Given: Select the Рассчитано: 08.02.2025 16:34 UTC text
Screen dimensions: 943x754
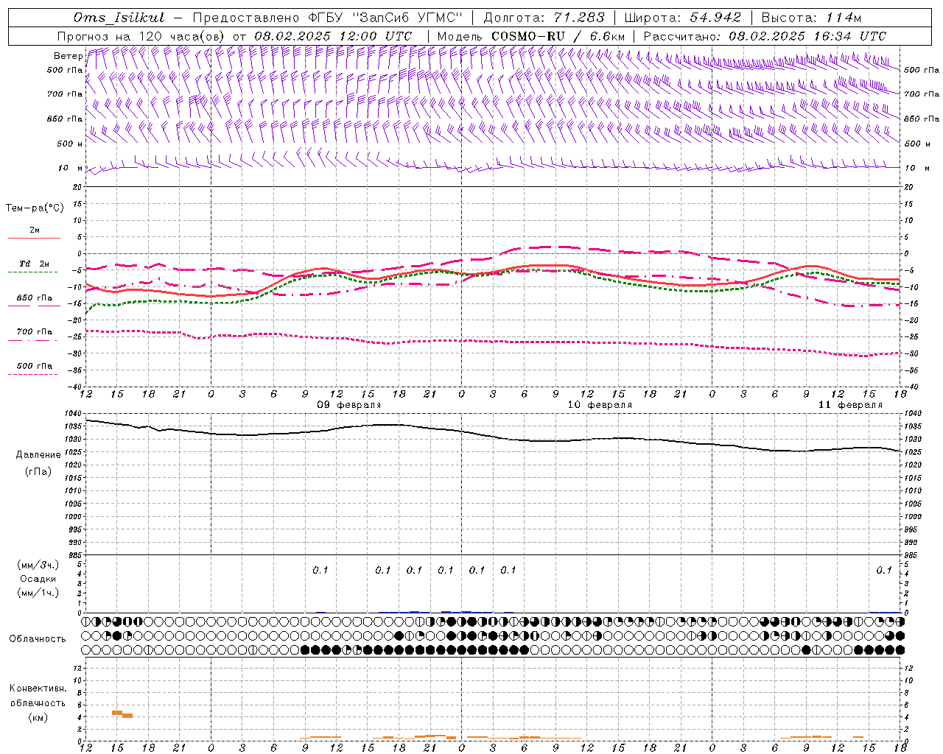Looking at the screenshot, I should click(765, 36).
